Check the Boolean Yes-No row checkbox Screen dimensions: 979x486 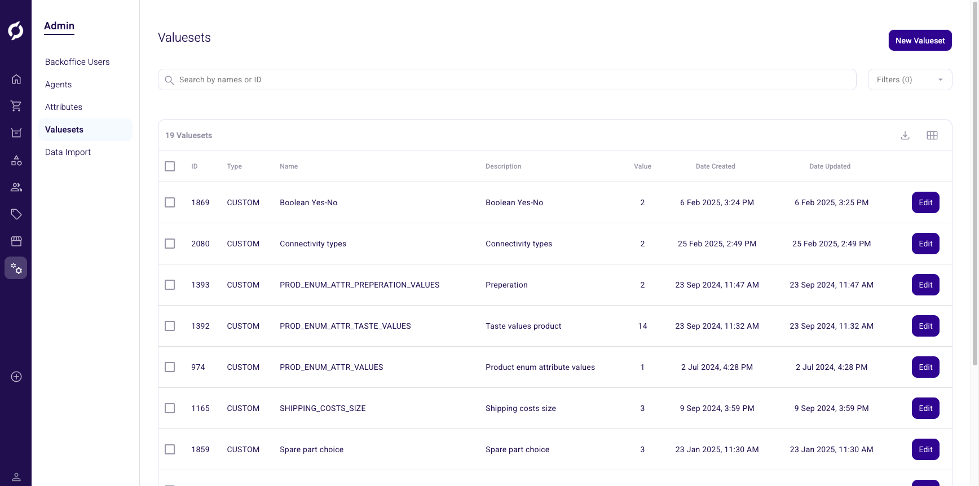170,202
